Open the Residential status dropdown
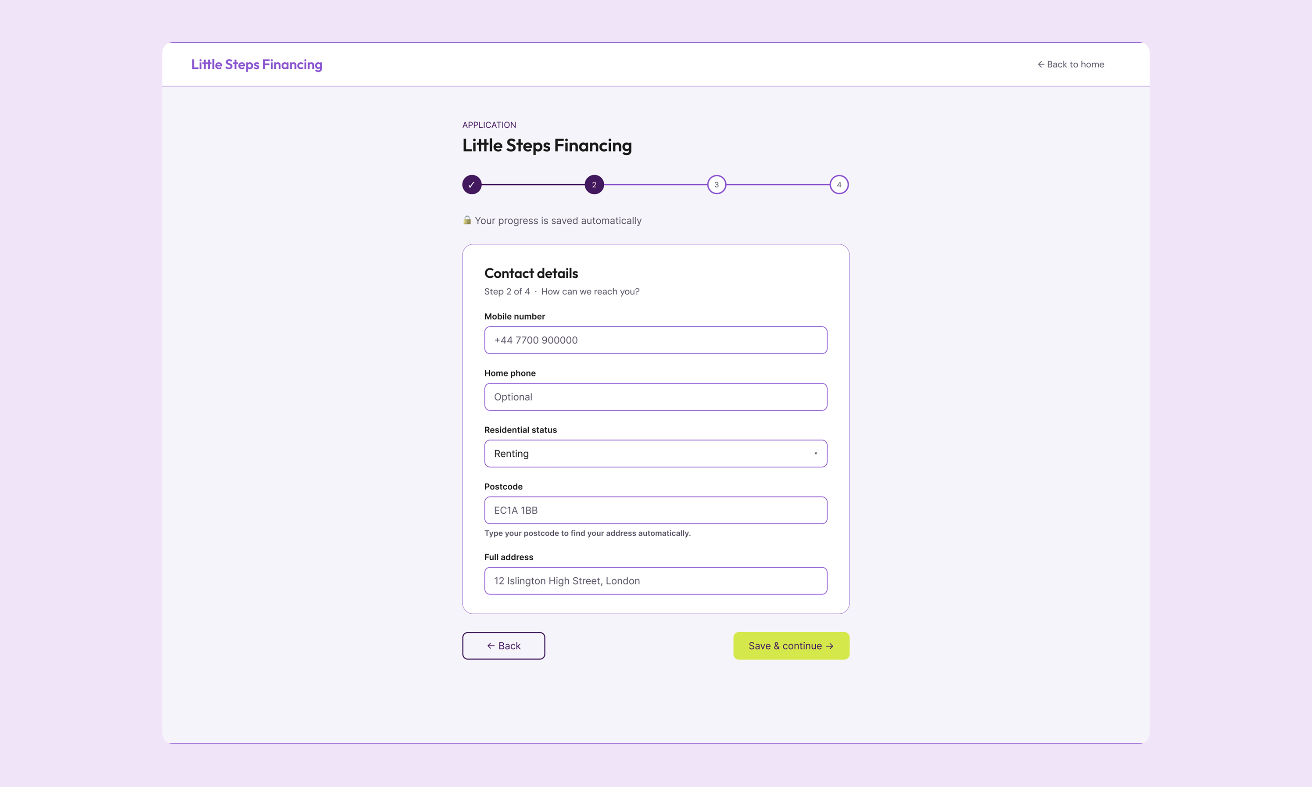The image size is (1312, 787). click(x=656, y=454)
